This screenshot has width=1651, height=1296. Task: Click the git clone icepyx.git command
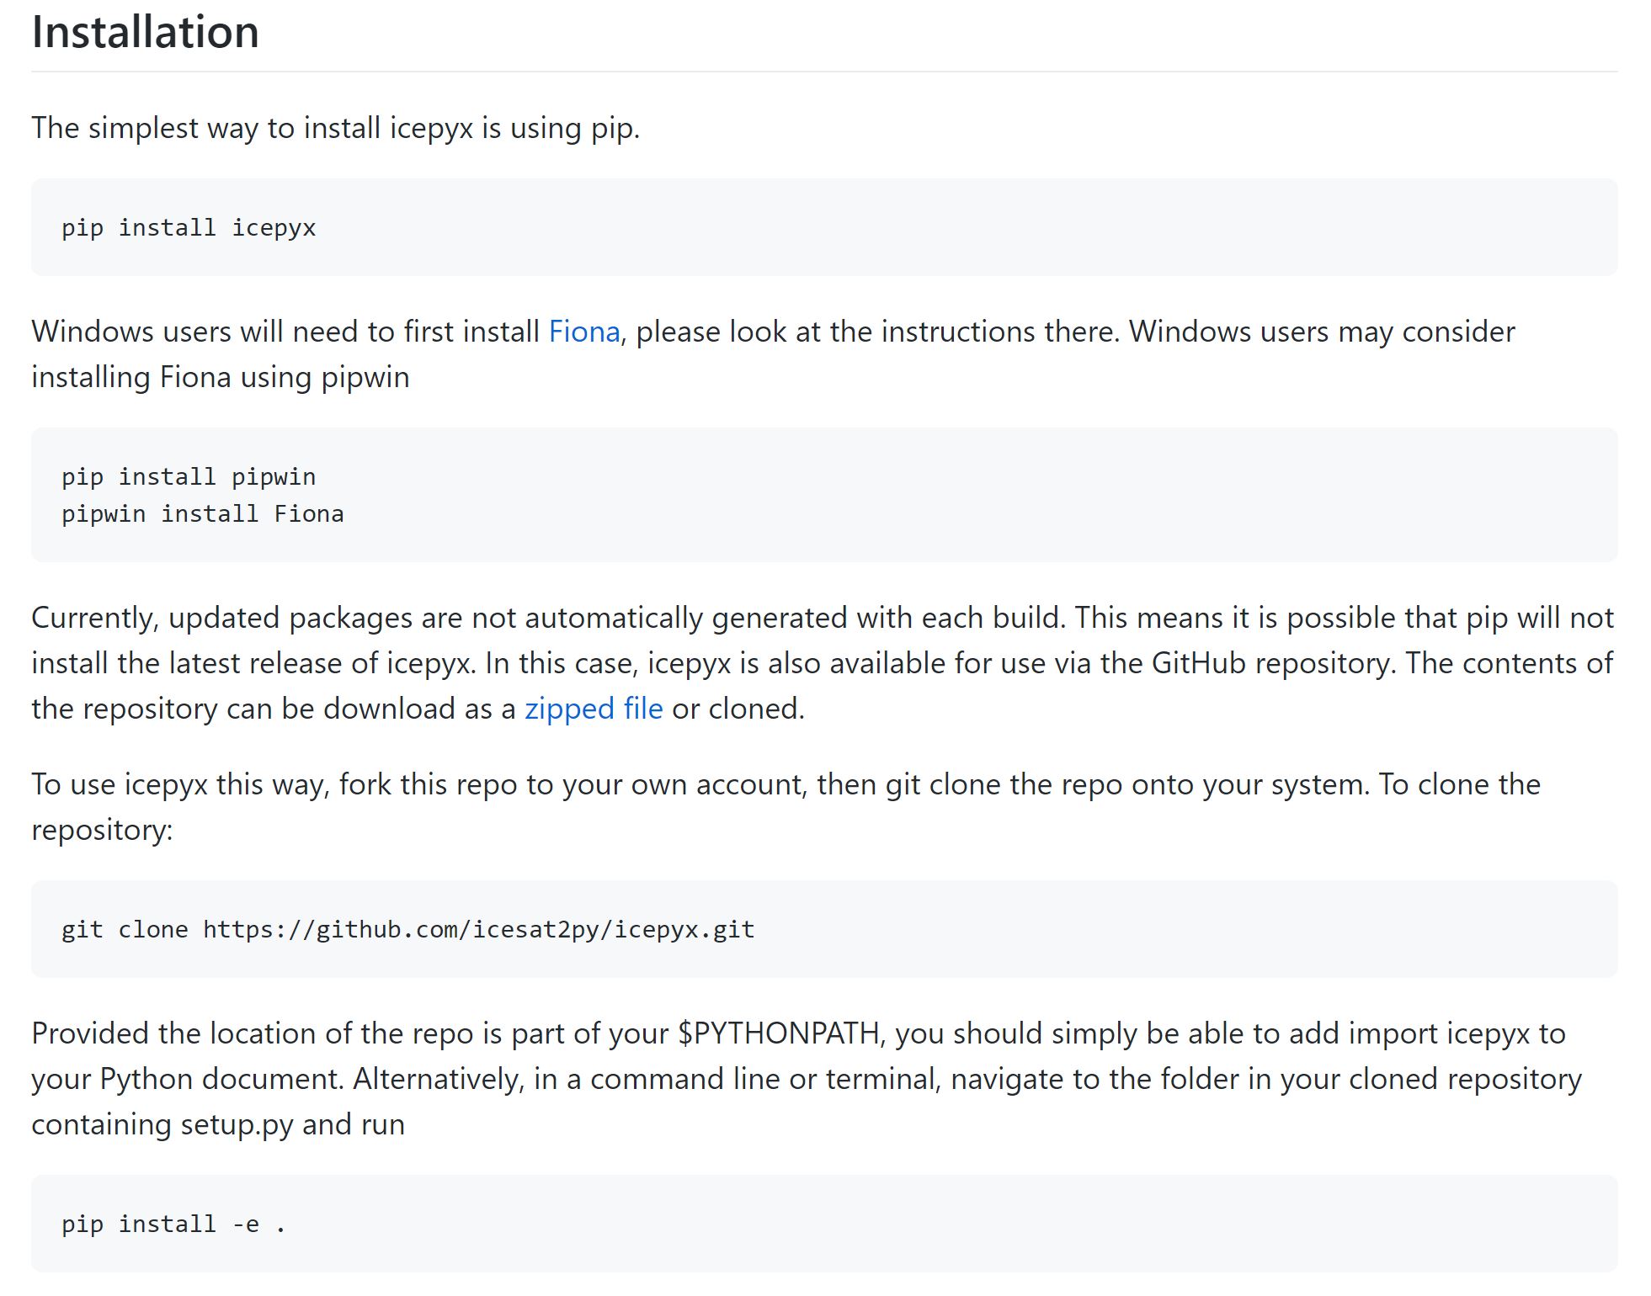click(x=408, y=929)
